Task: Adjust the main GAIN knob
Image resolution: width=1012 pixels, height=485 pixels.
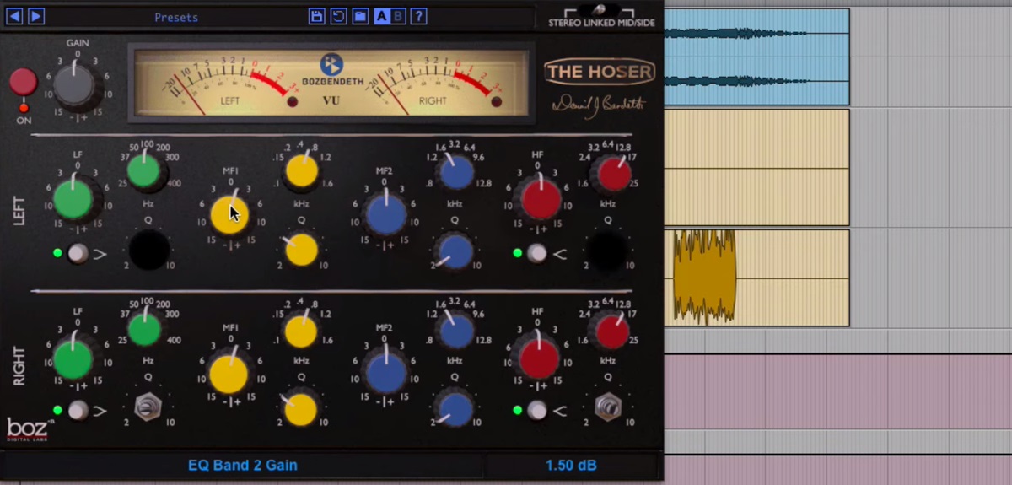Action: [x=77, y=85]
